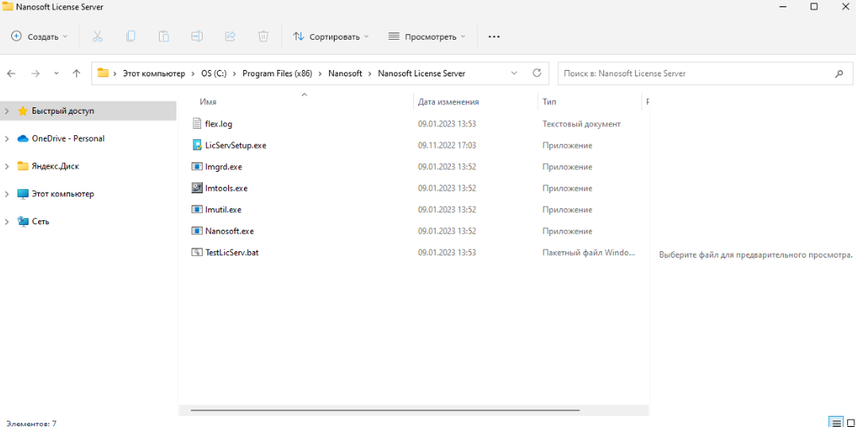The height and width of the screenshot is (427, 856).
Task: Expand Яндекс.Диск tree node
Action: [6, 166]
